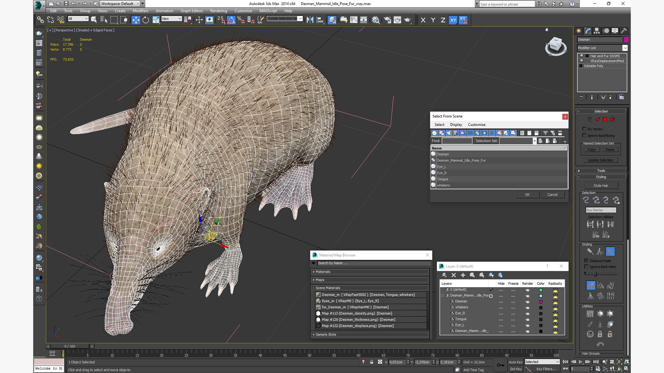Open the Utilities hammer panel tab
664x373 pixels.
click(624, 31)
